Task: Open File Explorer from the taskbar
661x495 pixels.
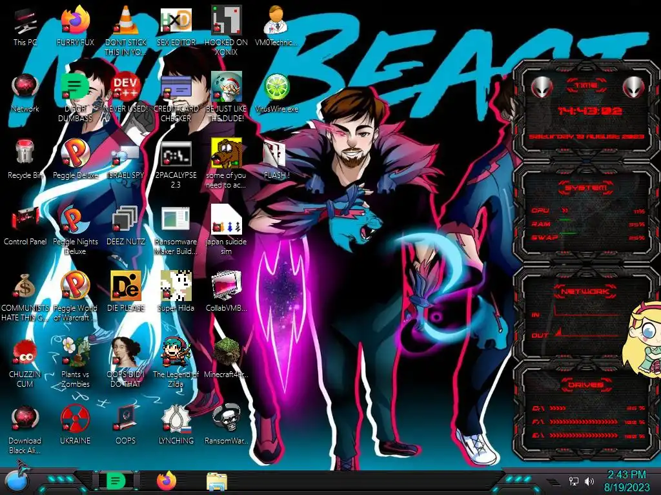Action: [217, 481]
